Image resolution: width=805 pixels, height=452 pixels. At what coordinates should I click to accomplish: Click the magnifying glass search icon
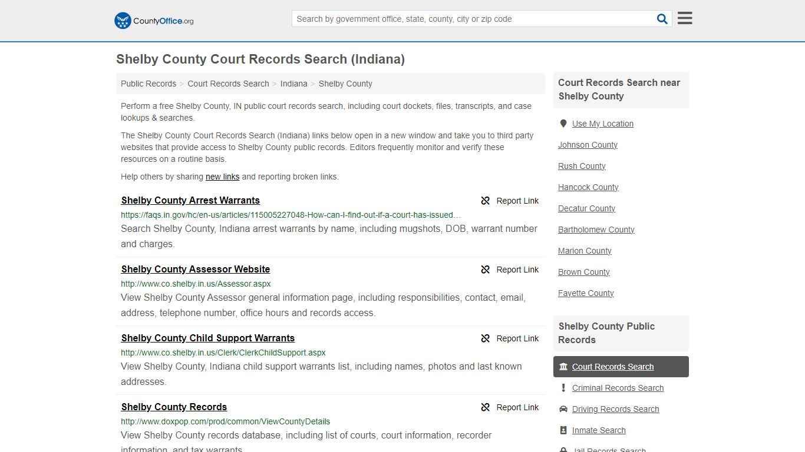[x=662, y=19]
